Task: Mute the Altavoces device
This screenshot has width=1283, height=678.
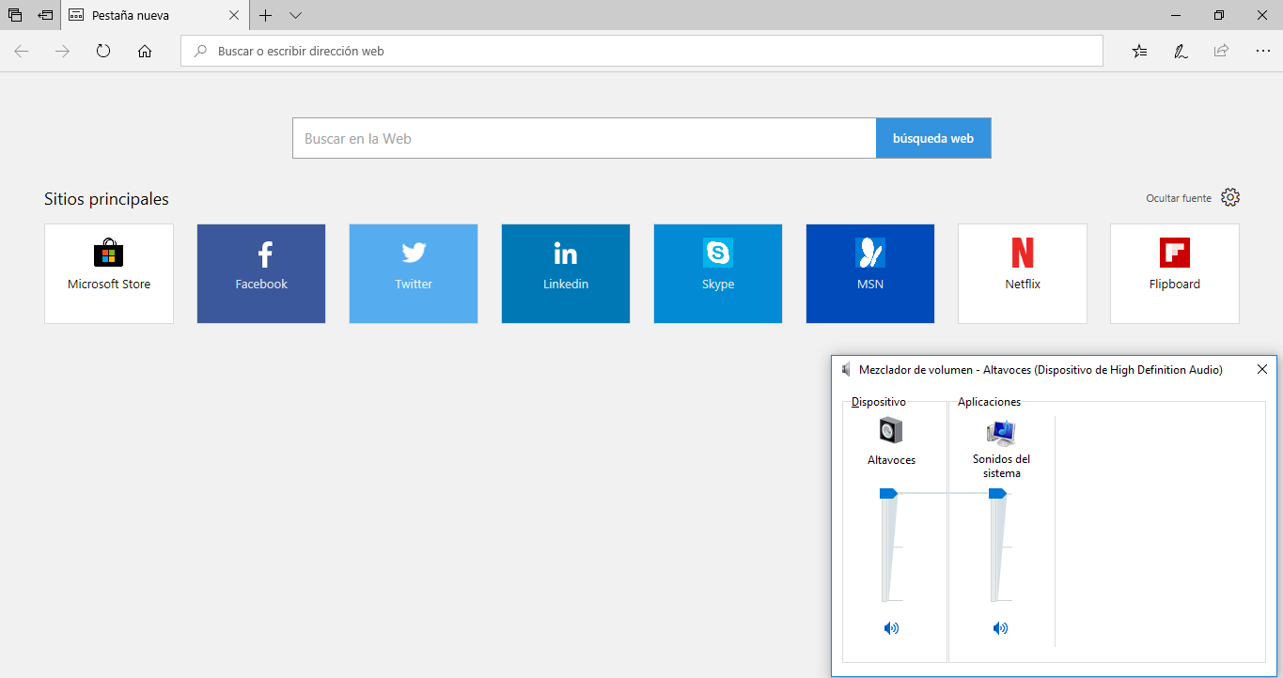Action: click(891, 628)
